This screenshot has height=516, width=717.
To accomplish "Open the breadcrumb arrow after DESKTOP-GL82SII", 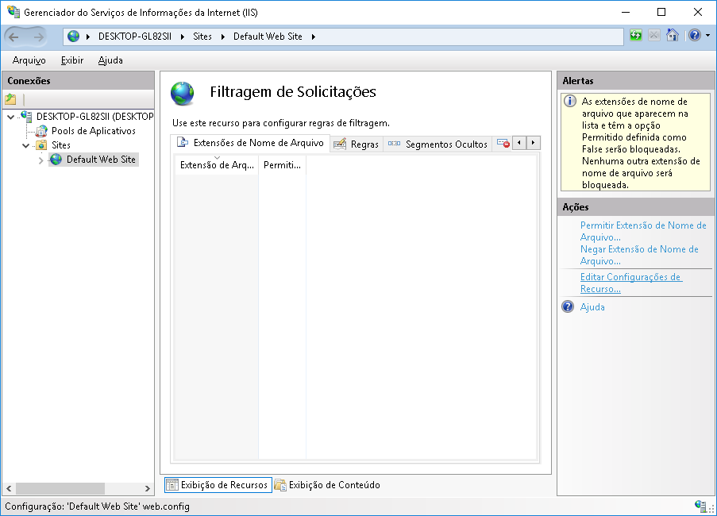I will click(182, 37).
